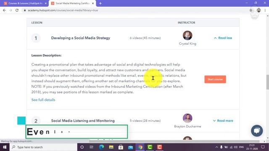Screen dimensions: 269x151
Task: Click the lesson number 1 badge
Action: (x=36, y=38)
